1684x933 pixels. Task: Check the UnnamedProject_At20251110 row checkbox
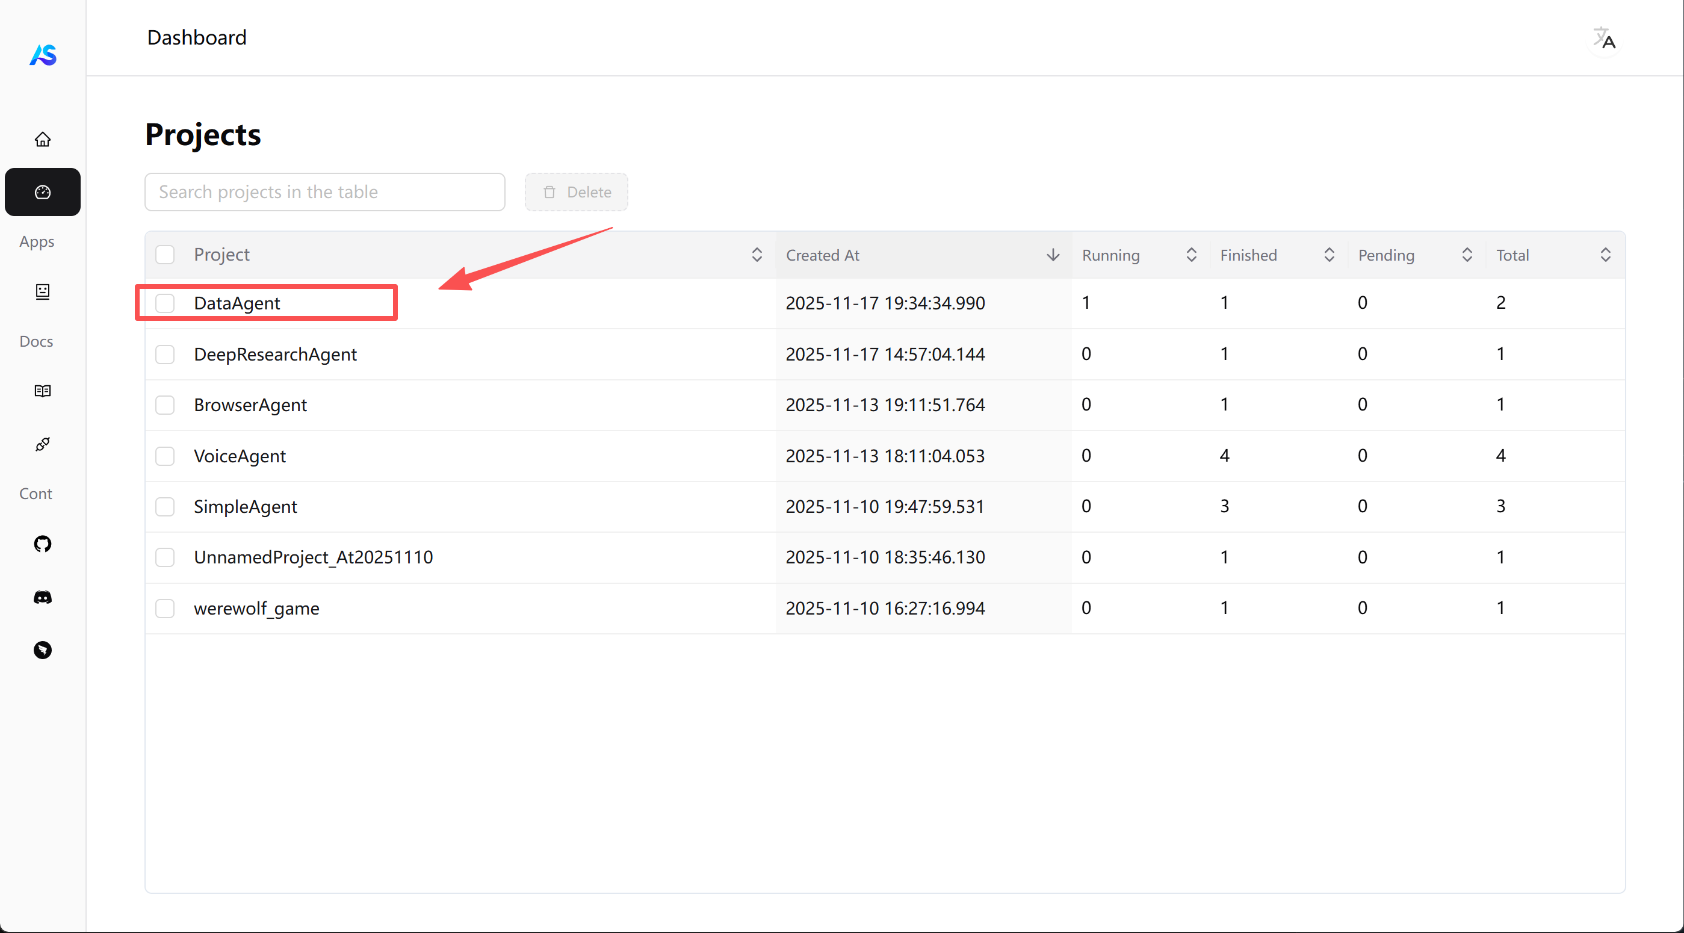pyautogui.click(x=165, y=558)
